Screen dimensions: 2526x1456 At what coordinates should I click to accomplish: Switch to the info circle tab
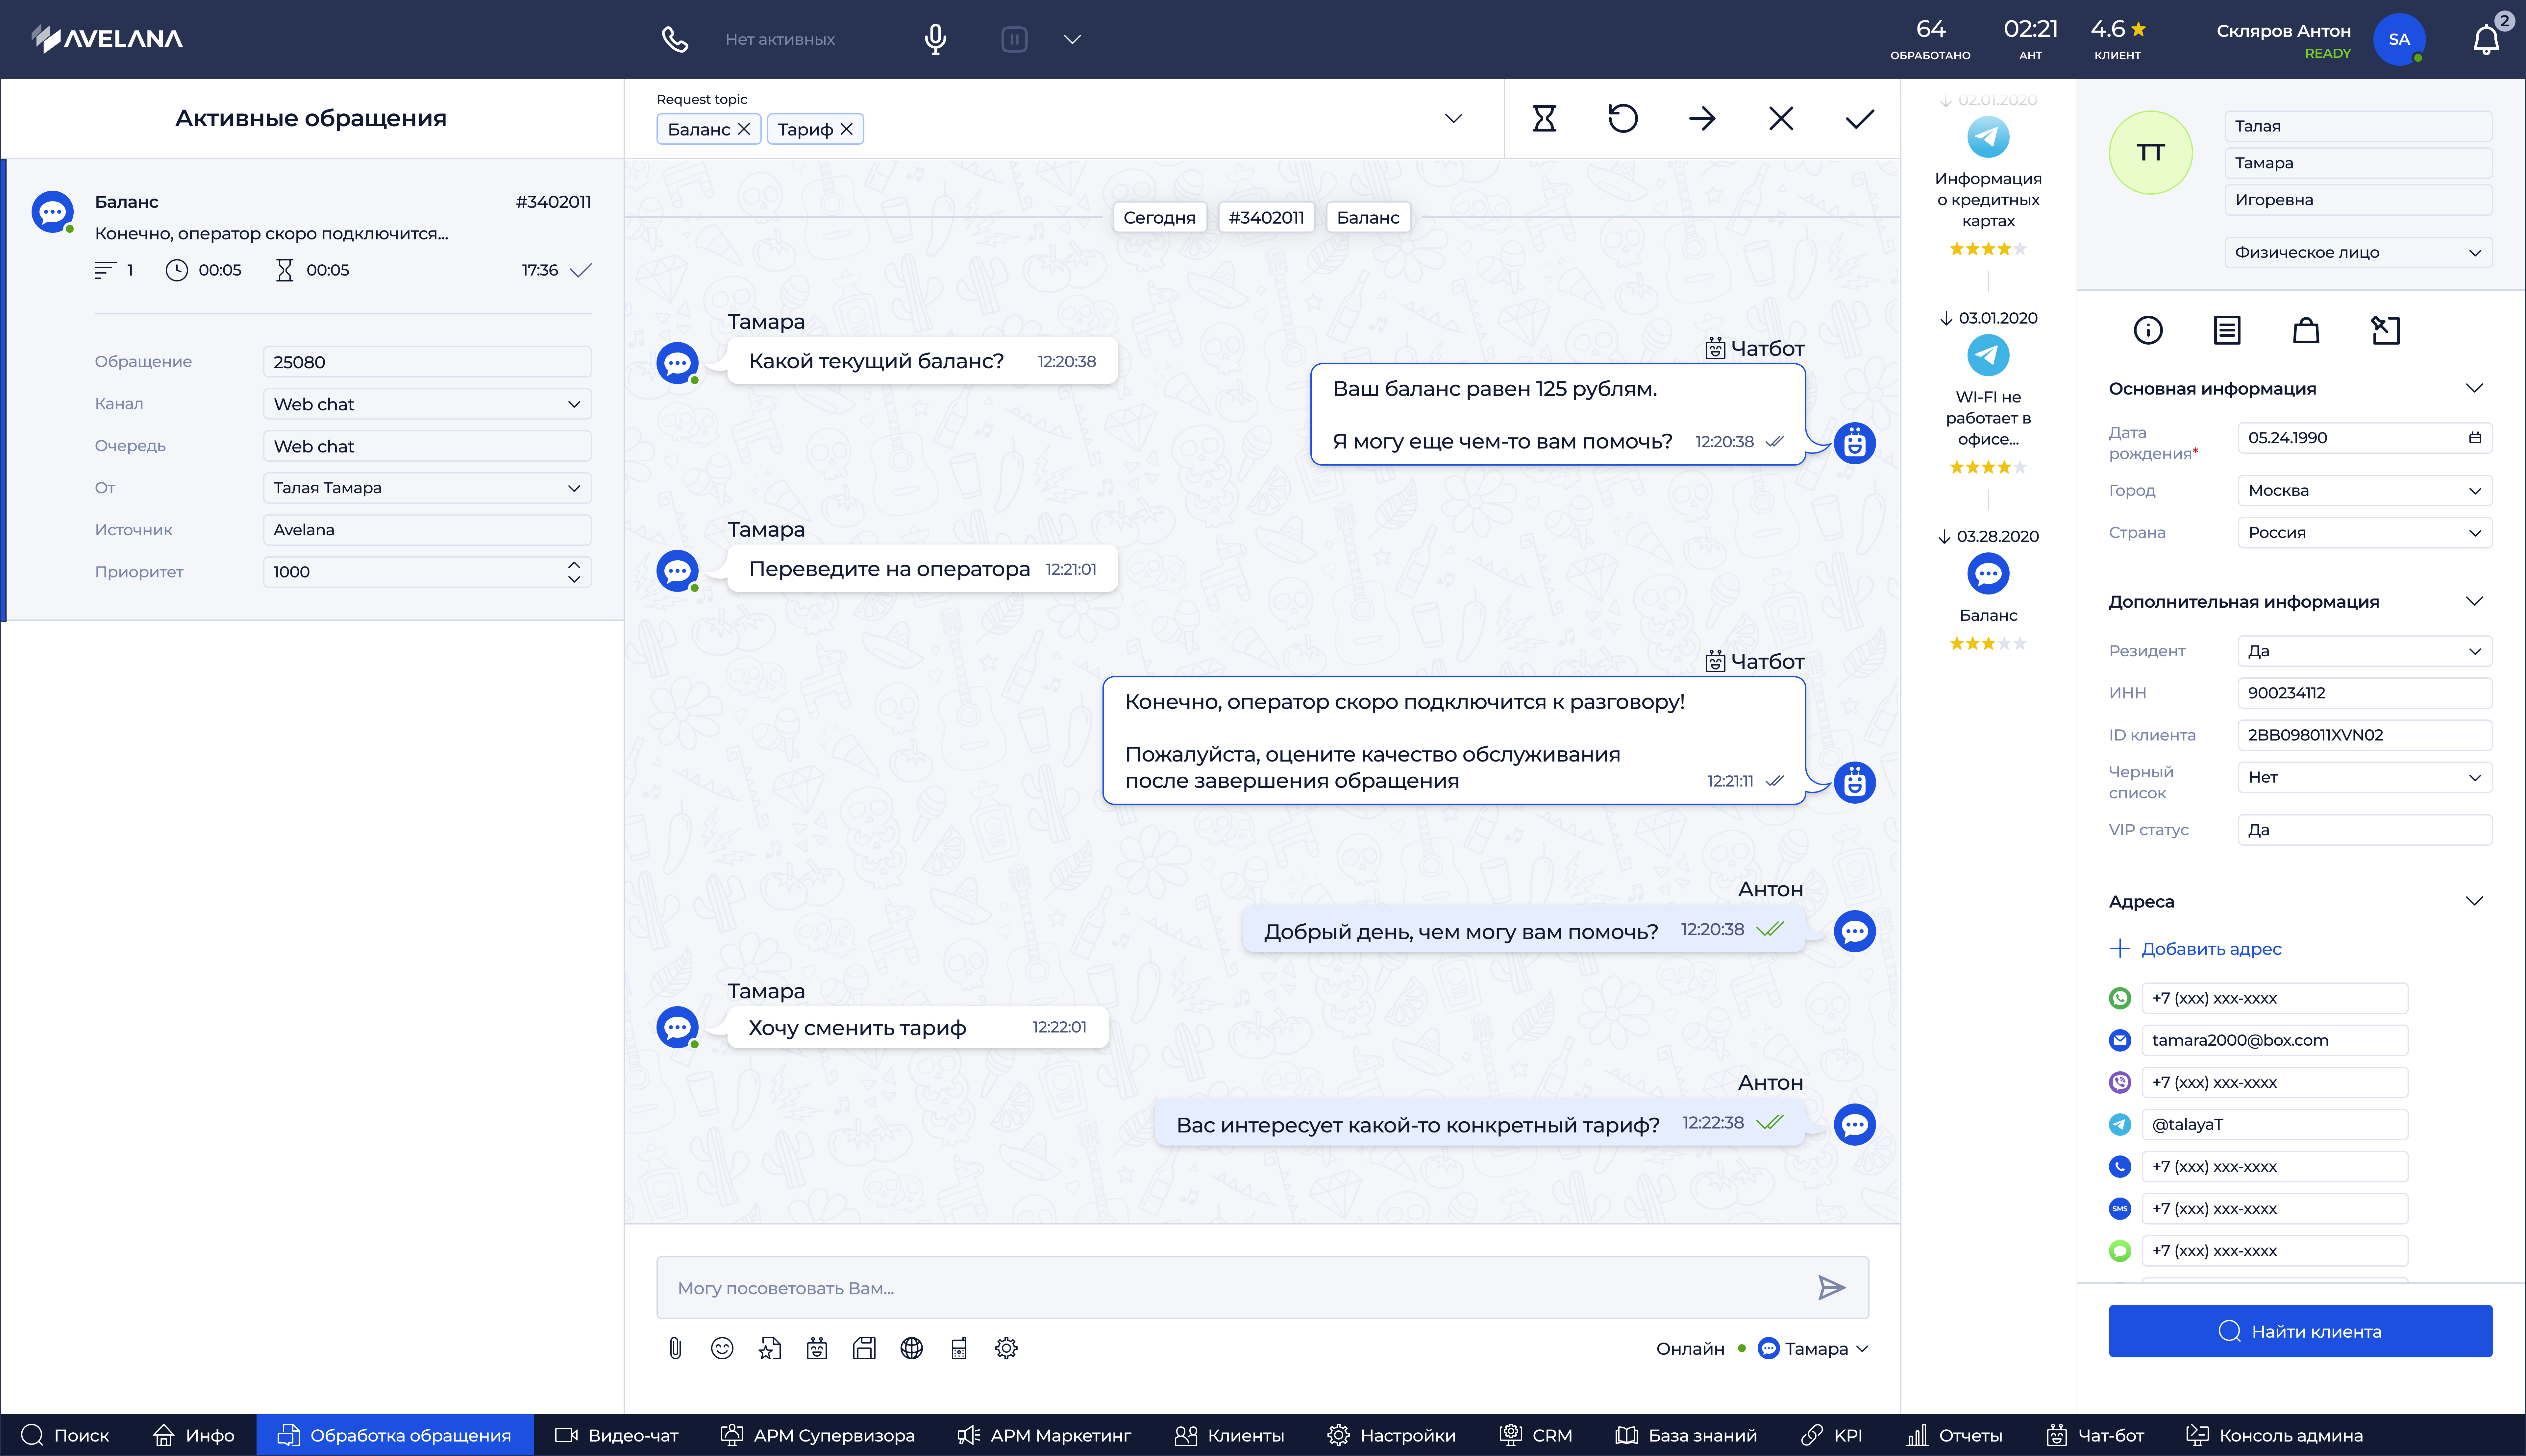pyautogui.click(x=2148, y=330)
